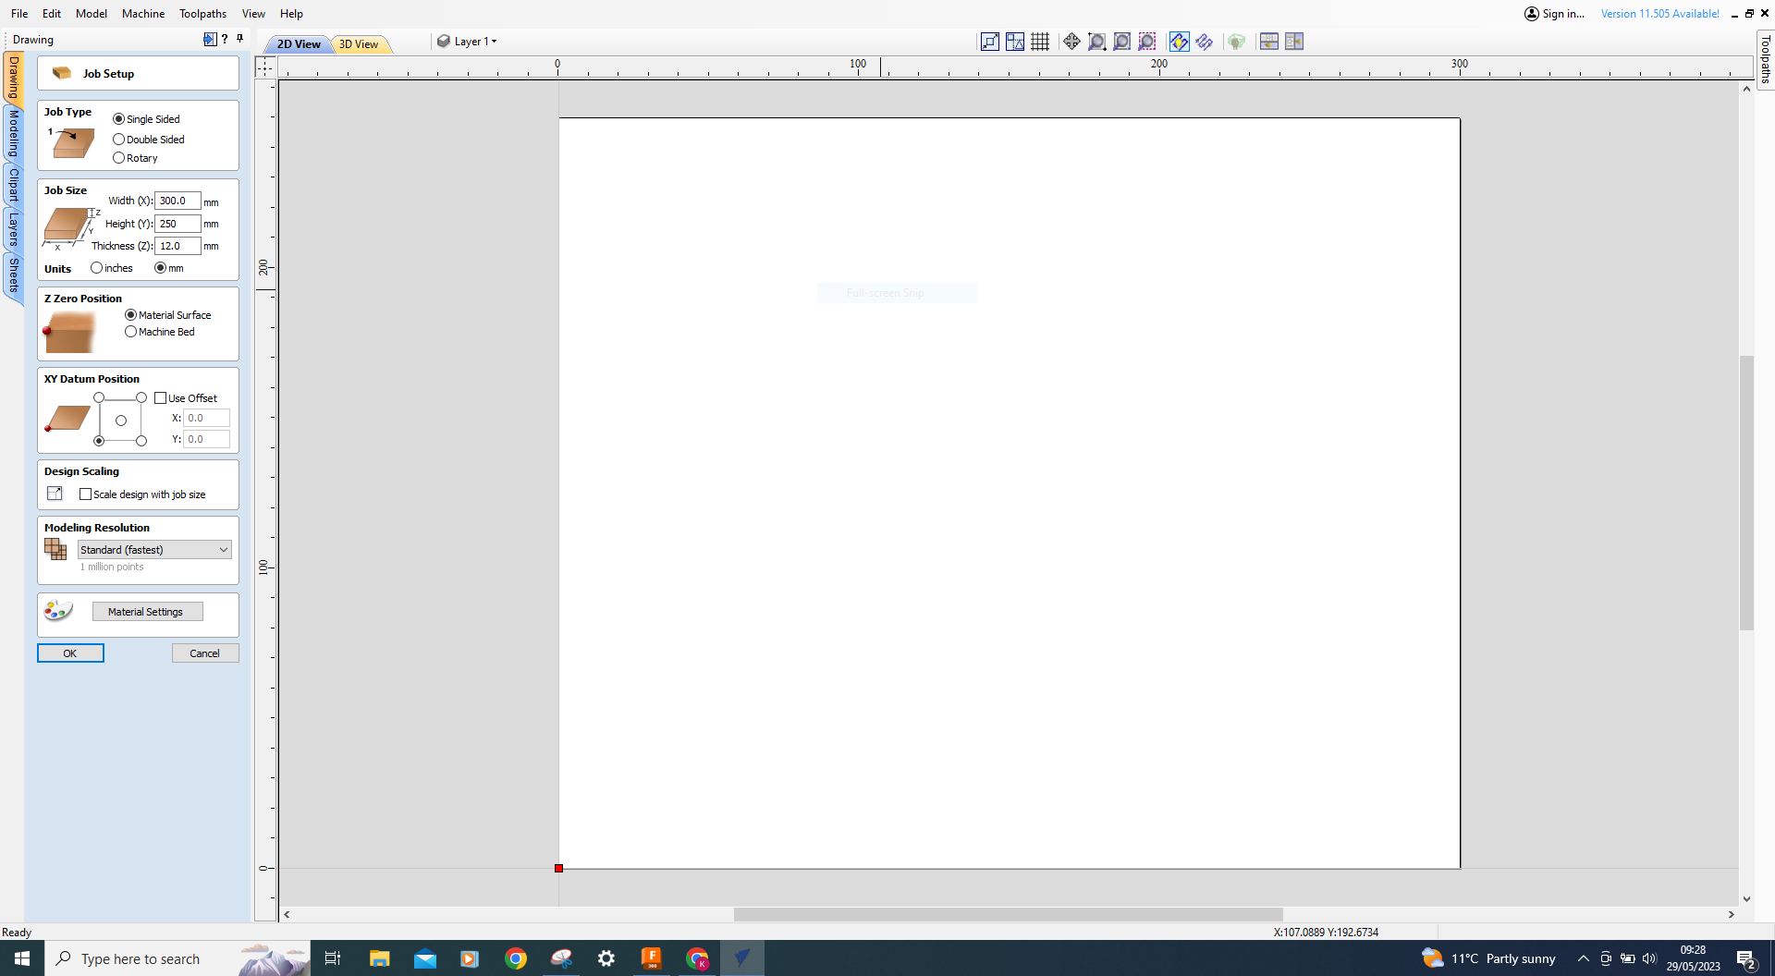The image size is (1775, 976).
Task: Toggle 2D toolpath preview lightbulb icon
Action: (x=1179, y=42)
